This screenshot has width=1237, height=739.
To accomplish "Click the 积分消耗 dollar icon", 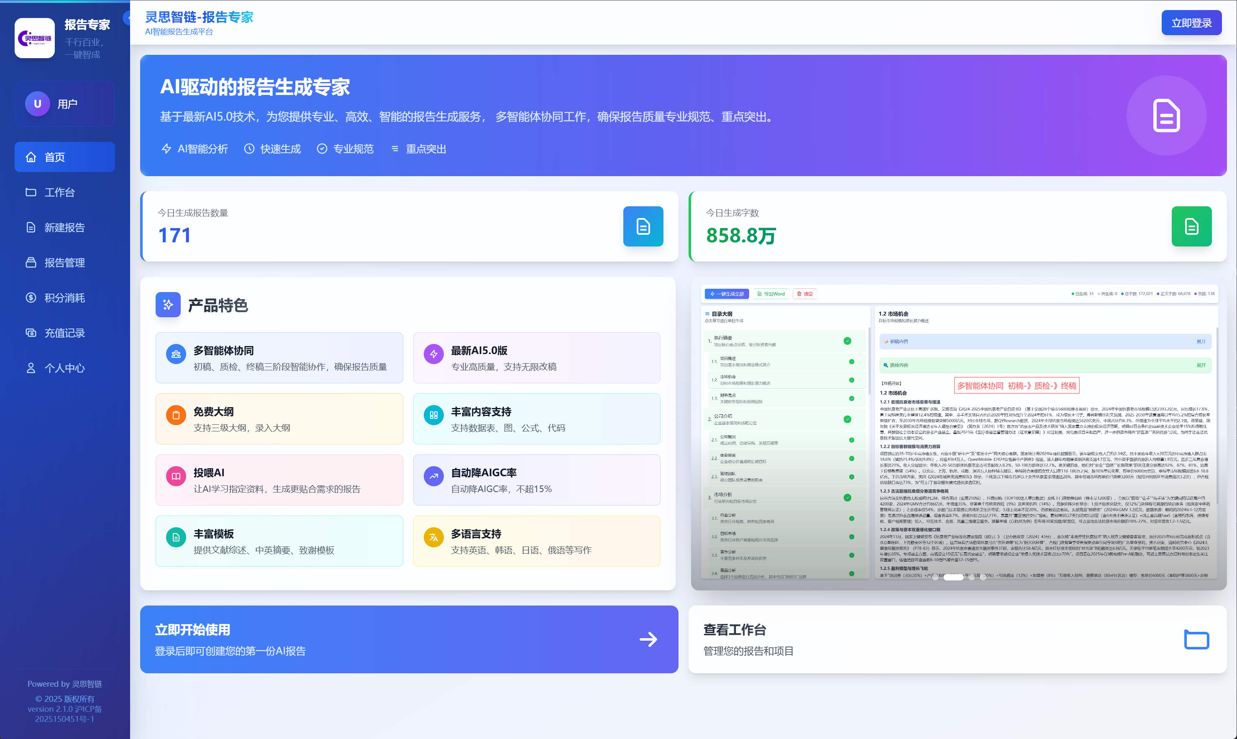I will click(x=31, y=297).
